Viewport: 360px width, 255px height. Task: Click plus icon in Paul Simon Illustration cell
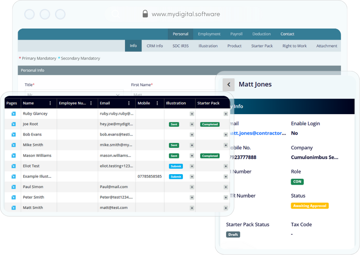[192, 187]
